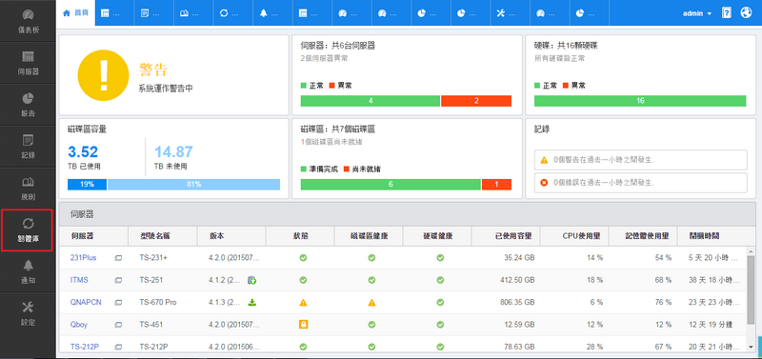Open the 記錄 logs section in the sidebar

(x=28, y=147)
